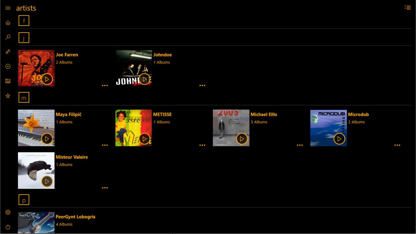Open Michael Ellis artist name
416x234 pixels.
point(264,114)
